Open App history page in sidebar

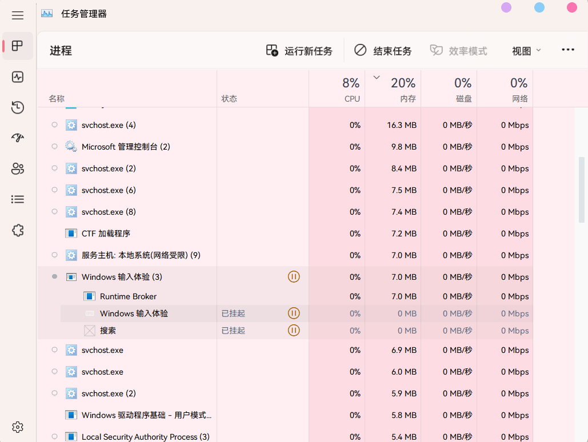pos(18,107)
